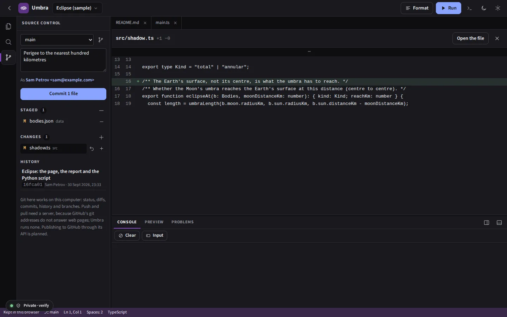Select changed file shadow.ts

coord(54,148)
